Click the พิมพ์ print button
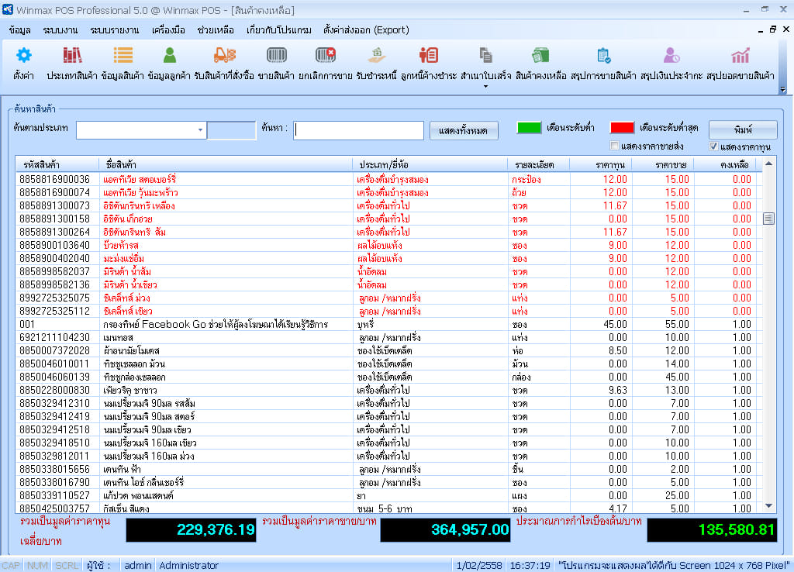This screenshot has width=794, height=572. coord(743,129)
